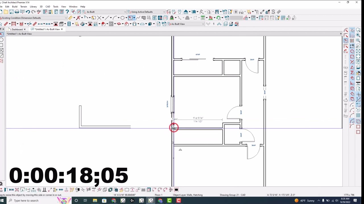The height and width of the screenshot is (204, 364).
Task: Open the layer display options stack icon
Action: tap(226, 24)
